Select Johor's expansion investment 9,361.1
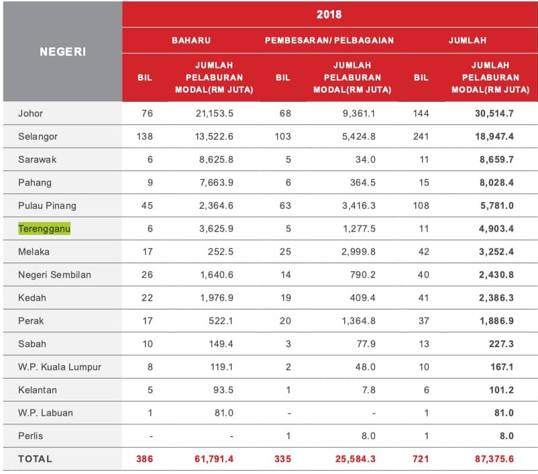The width and height of the screenshot is (538, 474). (x=359, y=113)
